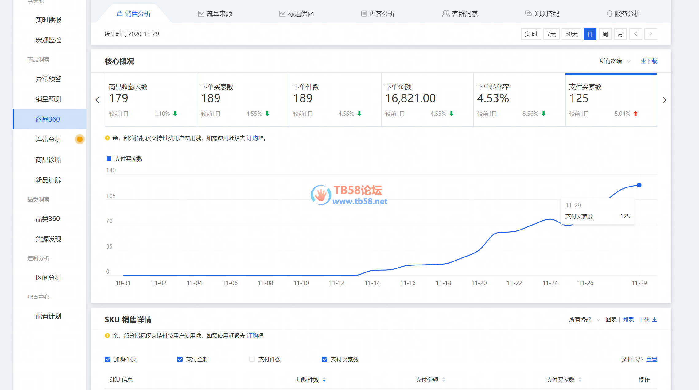
Task: Click the 30天 time range button
Action: click(x=571, y=34)
